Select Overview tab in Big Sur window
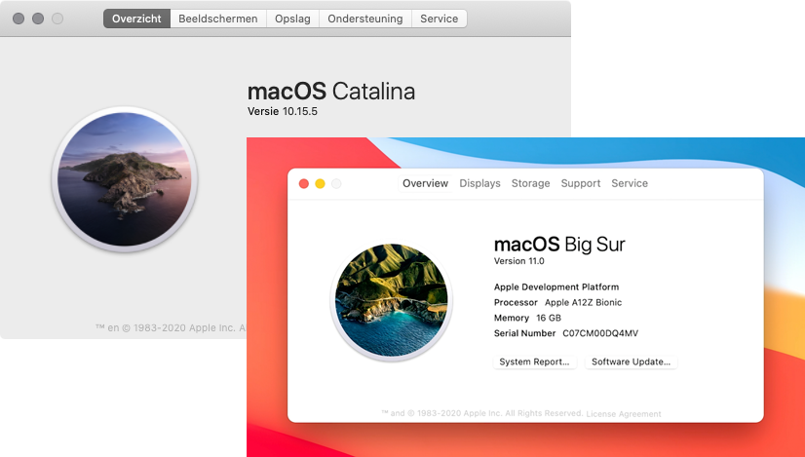The width and height of the screenshot is (805, 457). [425, 183]
